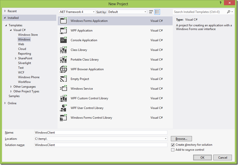Select the Silverlight tree category

coord(24,63)
